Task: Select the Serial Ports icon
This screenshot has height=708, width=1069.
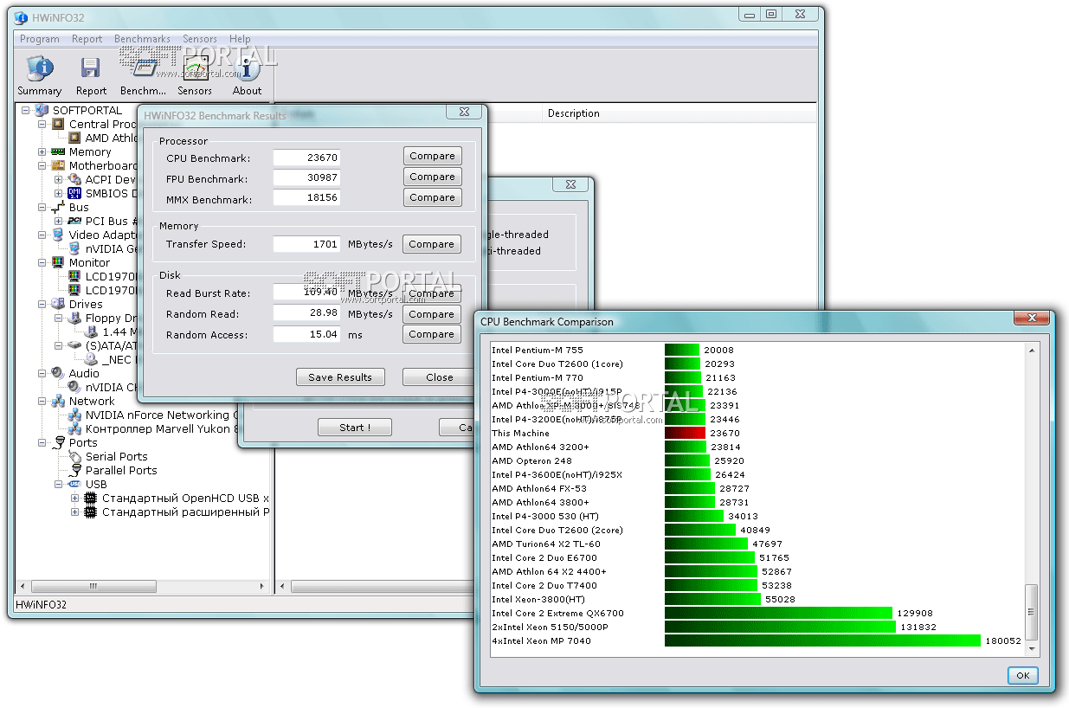Action: click(x=75, y=456)
